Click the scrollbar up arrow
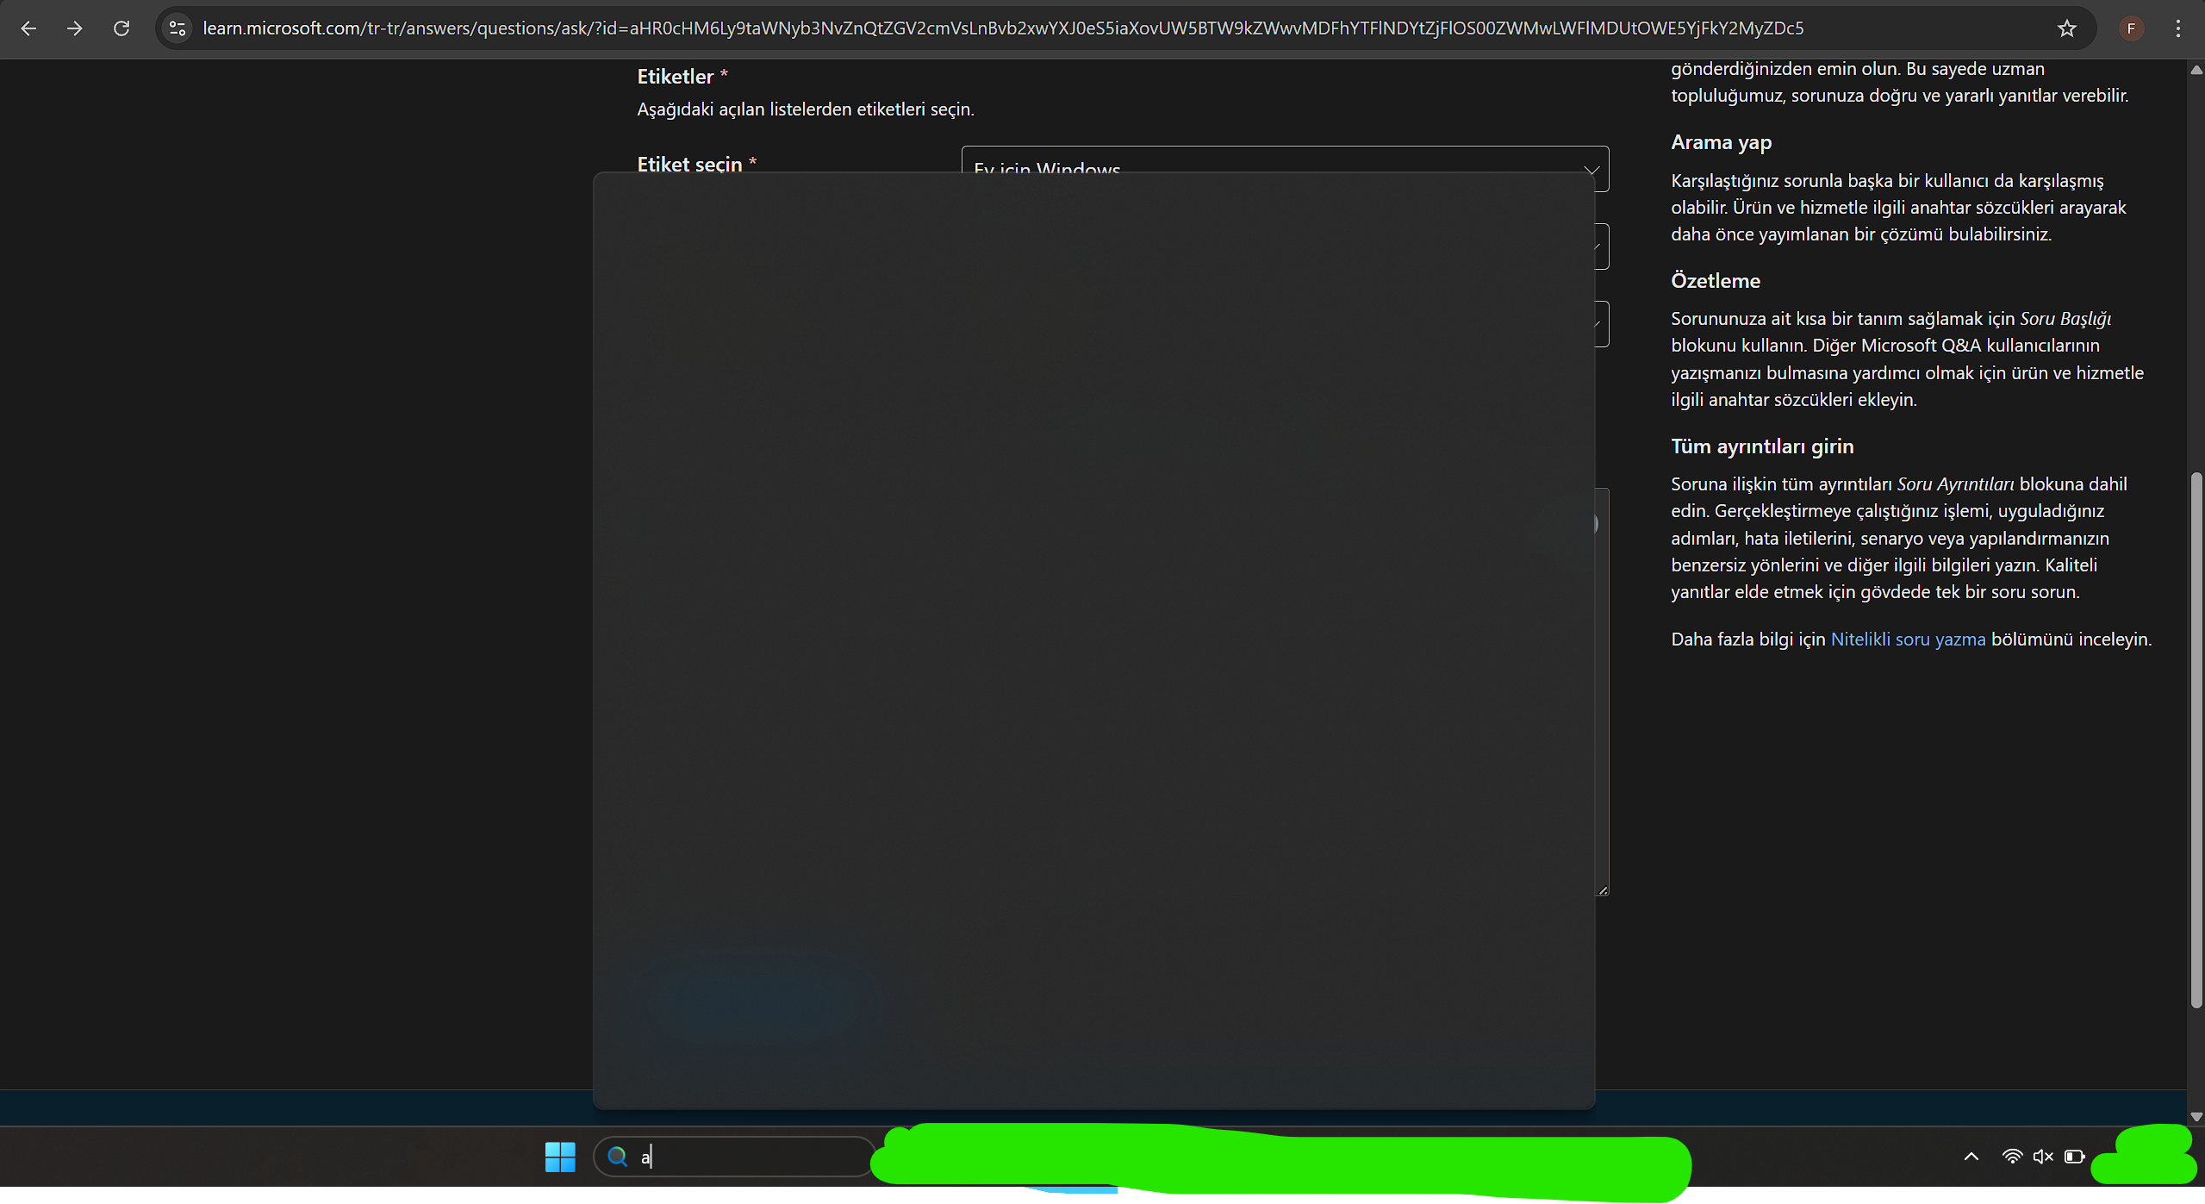2205x1204 pixels. click(2196, 71)
